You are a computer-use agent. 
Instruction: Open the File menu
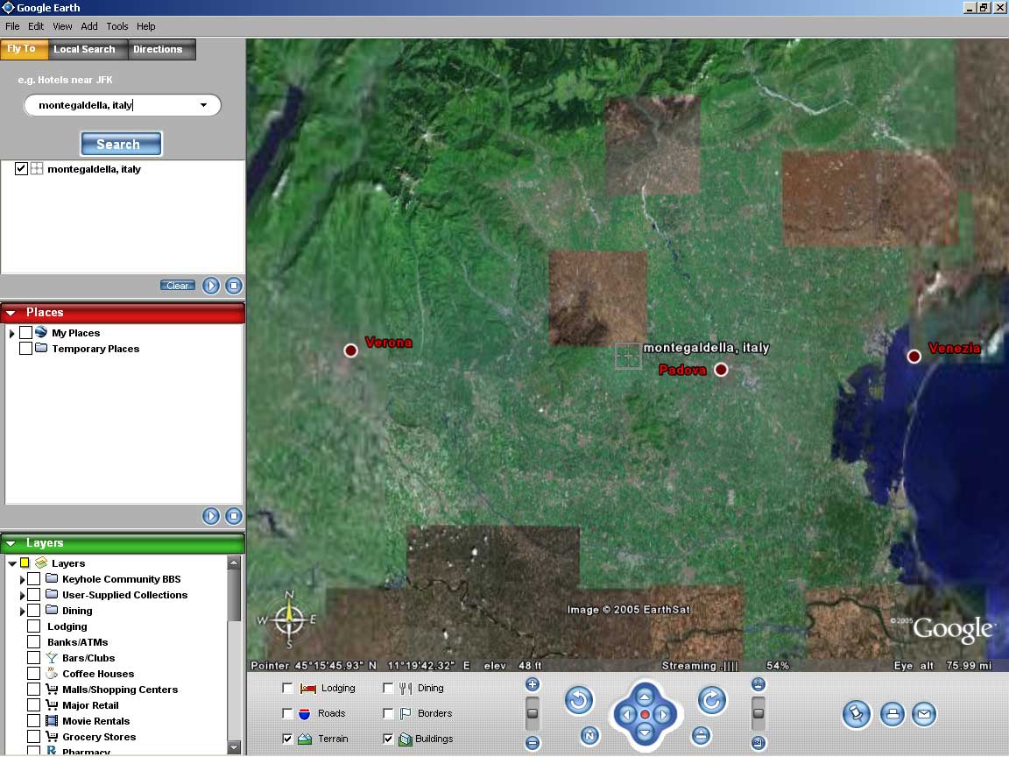coord(12,26)
